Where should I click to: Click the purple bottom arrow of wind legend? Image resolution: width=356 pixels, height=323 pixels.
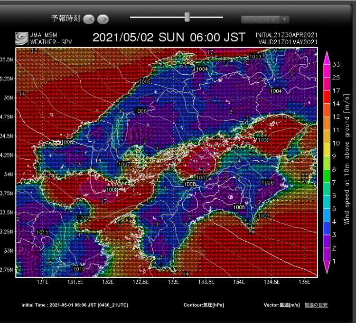pyautogui.click(x=327, y=269)
